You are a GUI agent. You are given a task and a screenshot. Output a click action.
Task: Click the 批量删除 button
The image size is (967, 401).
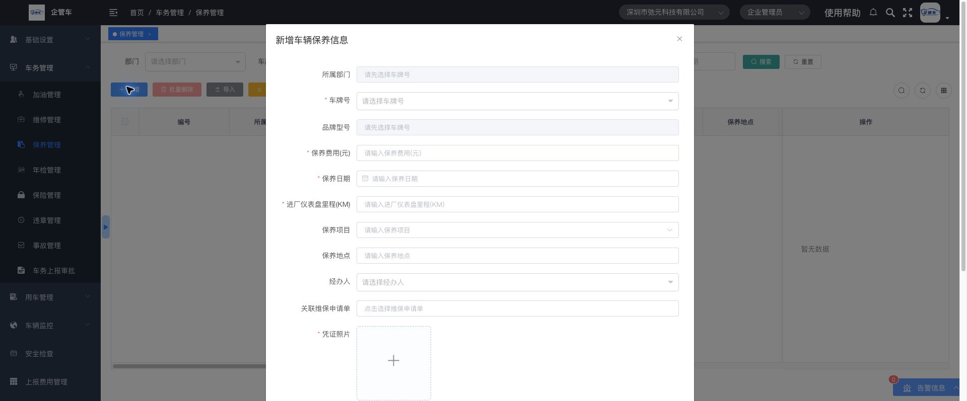coord(177,90)
